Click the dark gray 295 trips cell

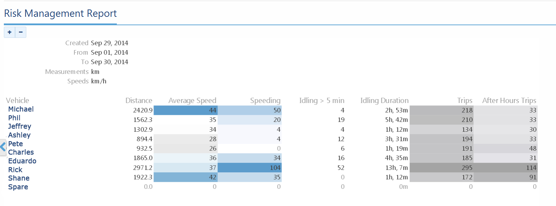[x=441, y=168]
